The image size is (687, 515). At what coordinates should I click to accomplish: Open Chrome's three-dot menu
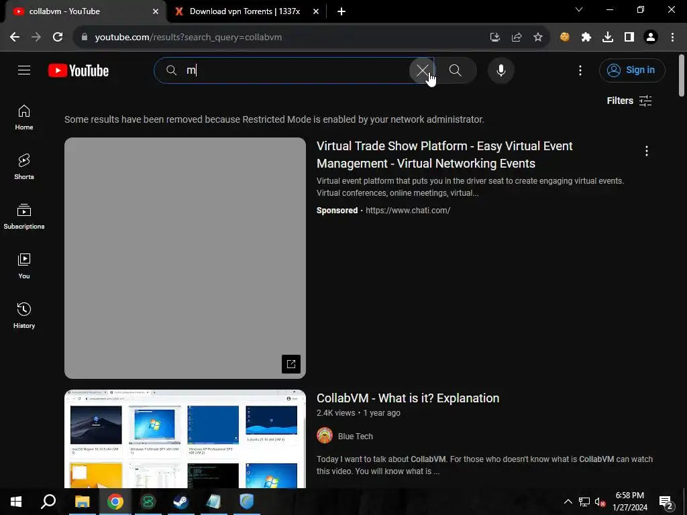[672, 38]
